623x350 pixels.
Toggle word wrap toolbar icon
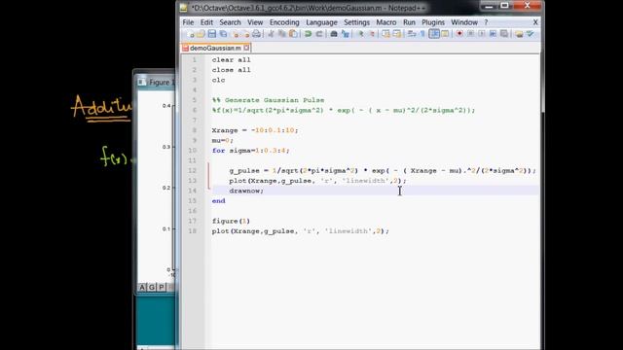tap(412, 34)
